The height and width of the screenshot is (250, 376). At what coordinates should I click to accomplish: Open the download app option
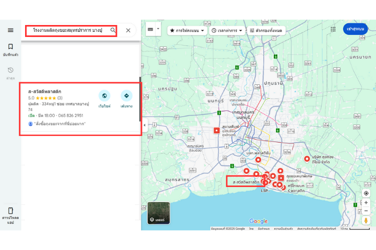[x=10, y=216]
